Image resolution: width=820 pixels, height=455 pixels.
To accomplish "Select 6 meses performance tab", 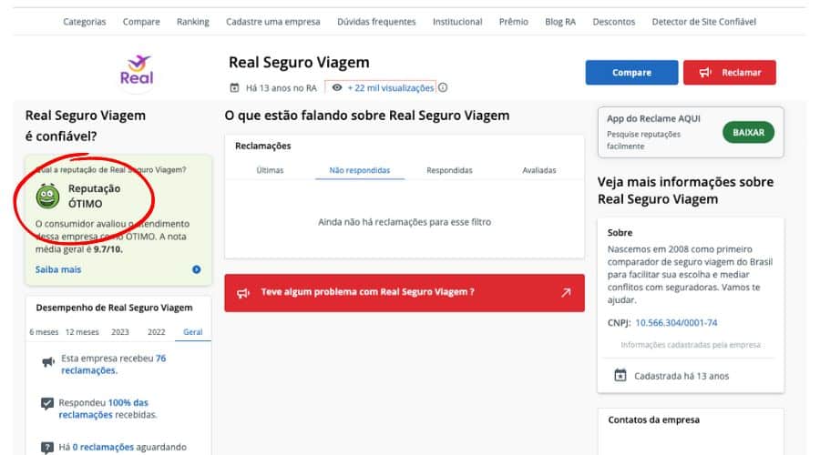I will pos(44,332).
